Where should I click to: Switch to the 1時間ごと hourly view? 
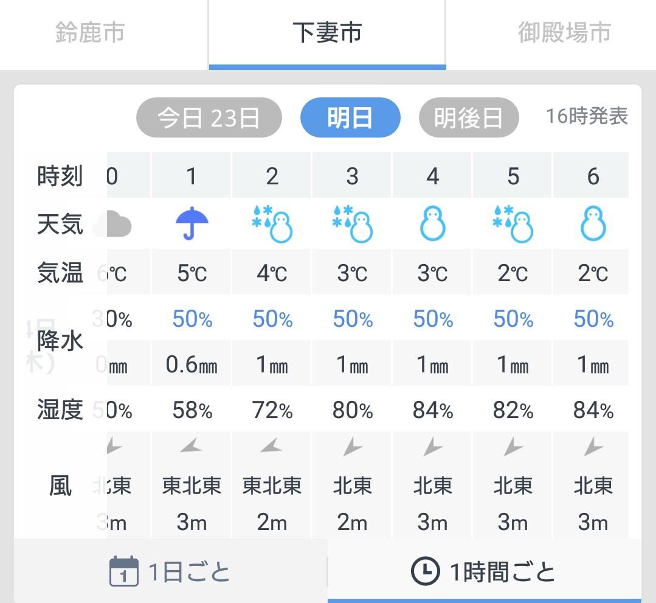485,571
